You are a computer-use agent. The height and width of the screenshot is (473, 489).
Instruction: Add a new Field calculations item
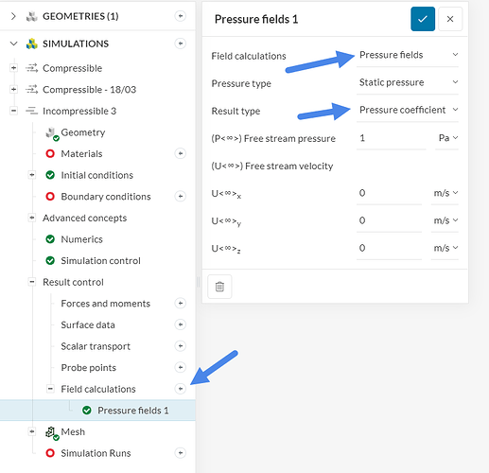(x=181, y=389)
